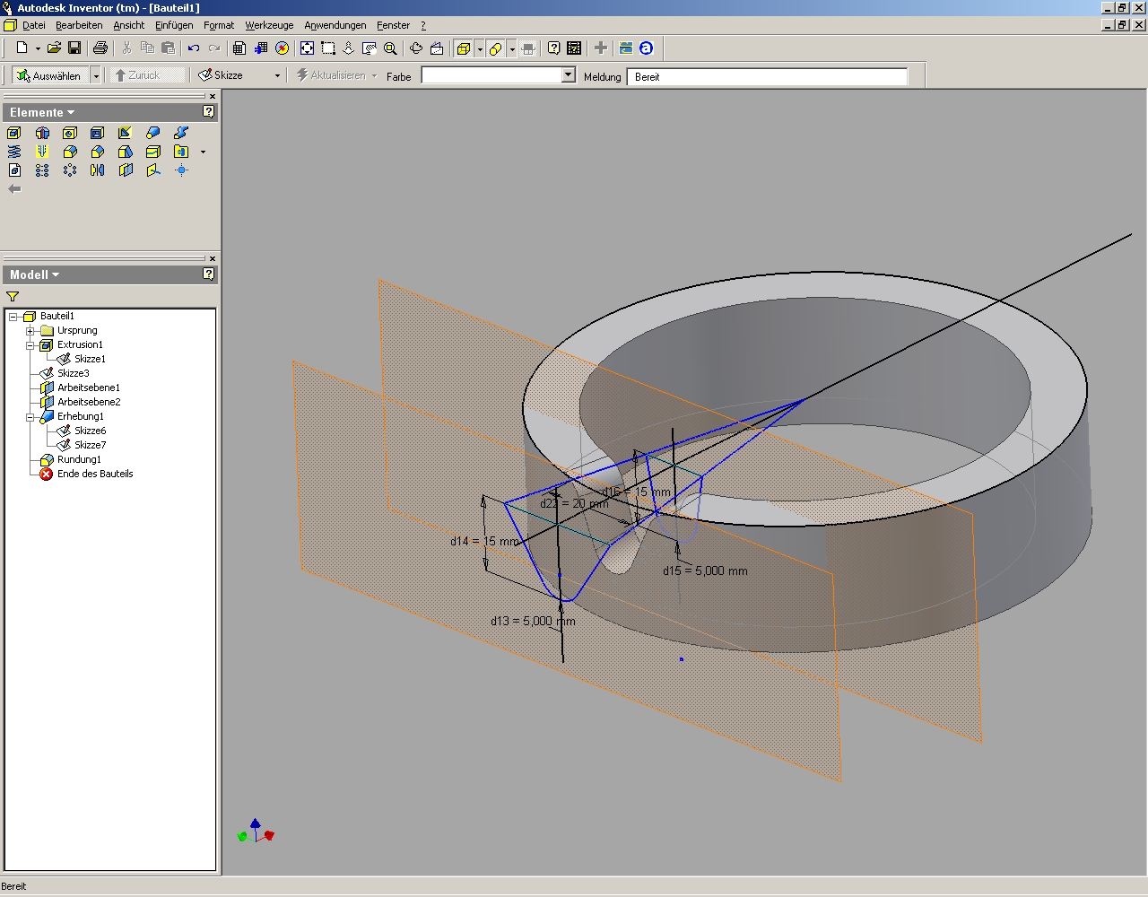Select Arbeitsebene2 in the model tree
Viewport: 1148px width, 897px height.
click(x=89, y=402)
